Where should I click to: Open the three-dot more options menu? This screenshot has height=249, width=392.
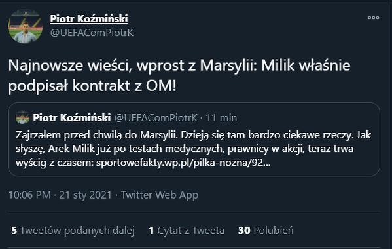pyautogui.click(x=374, y=18)
